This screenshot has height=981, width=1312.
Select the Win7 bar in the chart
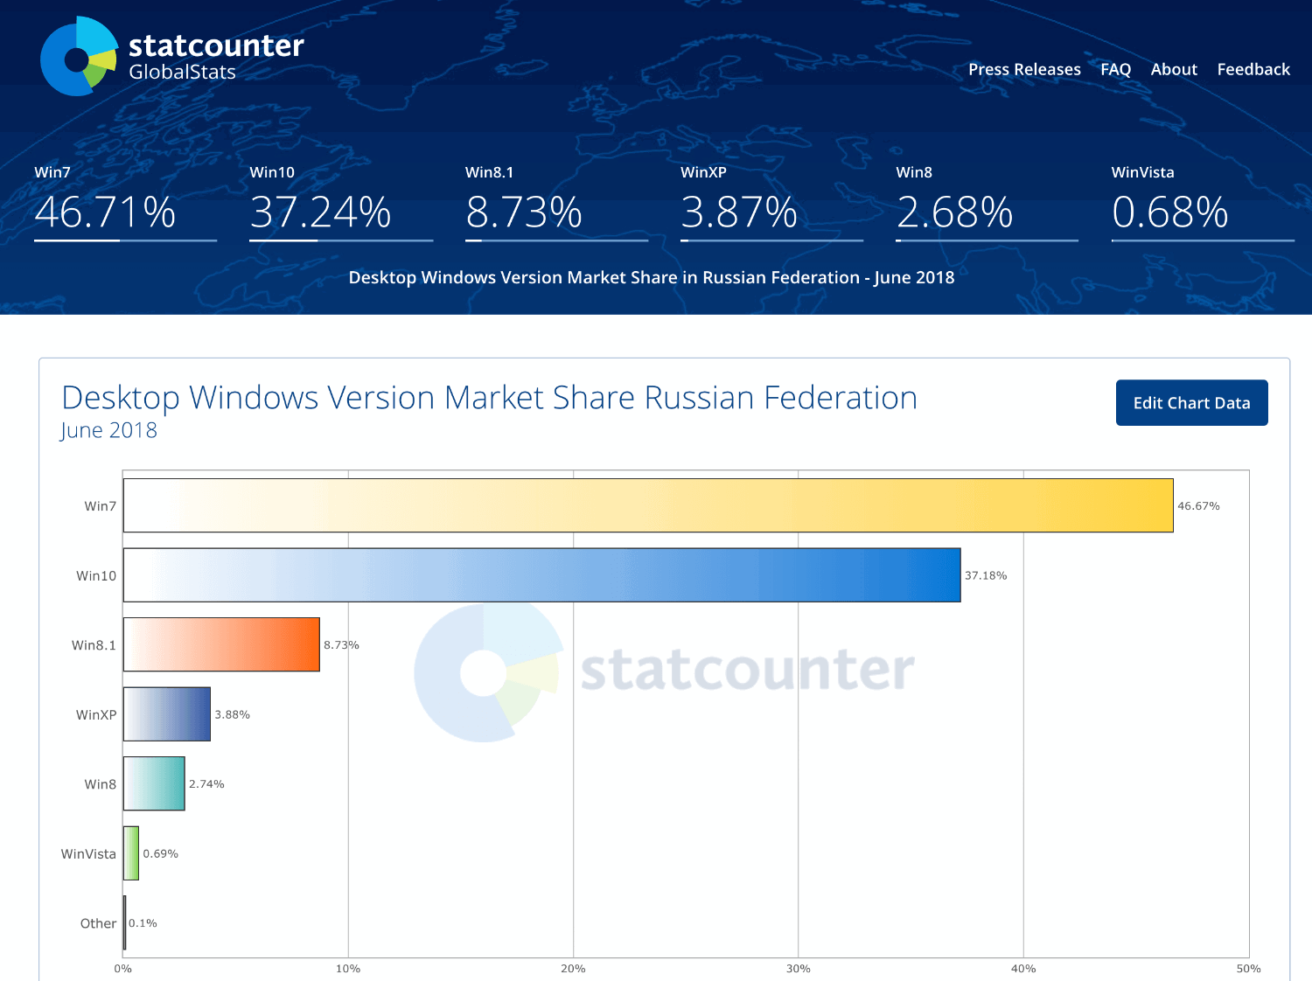[x=647, y=505]
